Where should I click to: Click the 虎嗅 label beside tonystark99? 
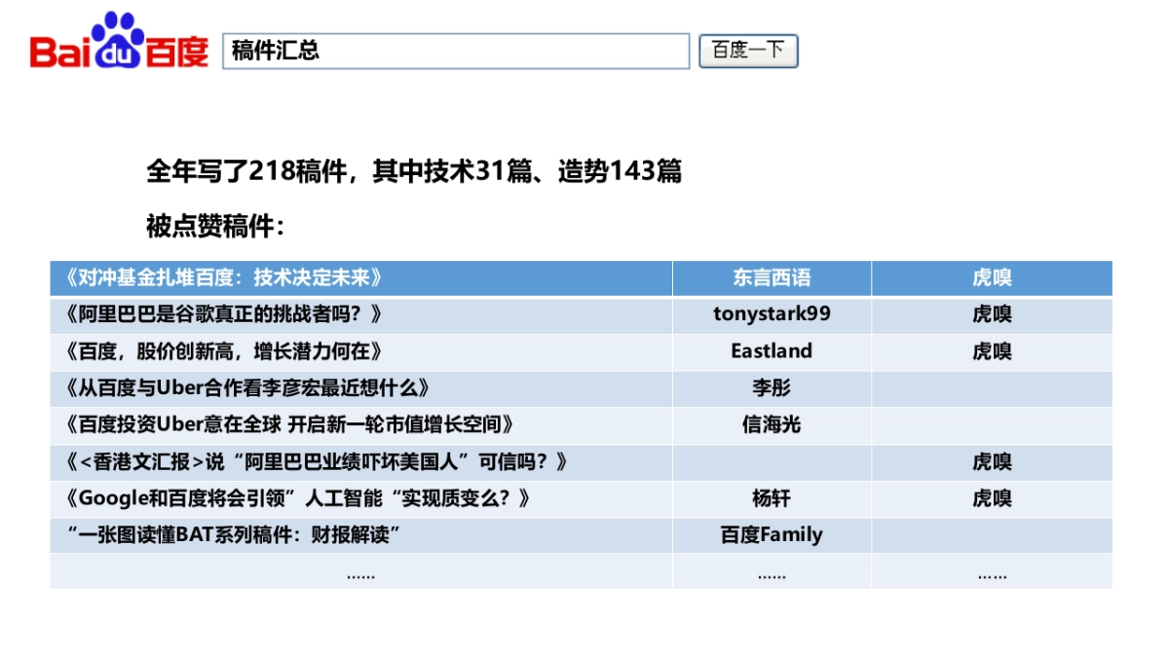click(992, 313)
